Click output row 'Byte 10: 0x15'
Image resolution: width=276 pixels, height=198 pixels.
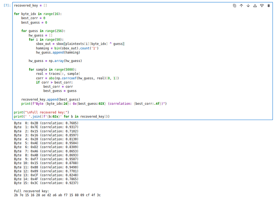pos(46,163)
